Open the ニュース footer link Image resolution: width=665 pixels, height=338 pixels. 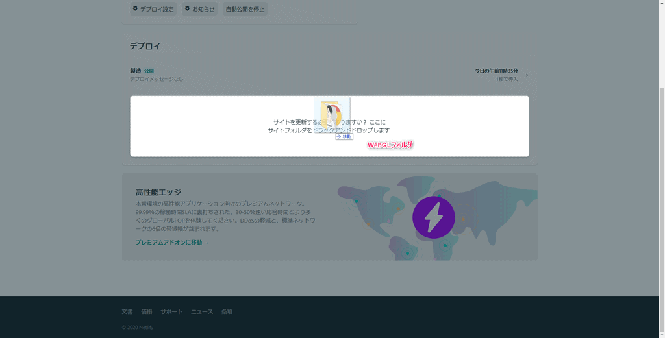202,312
